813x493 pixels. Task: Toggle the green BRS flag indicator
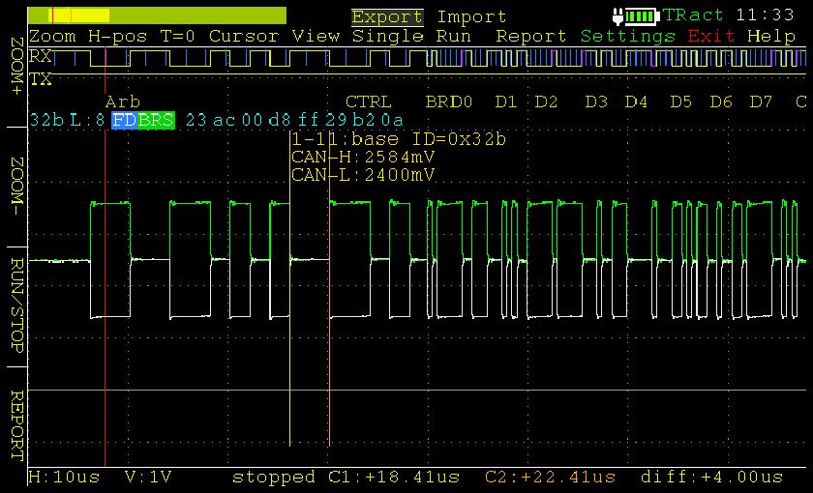(156, 121)
